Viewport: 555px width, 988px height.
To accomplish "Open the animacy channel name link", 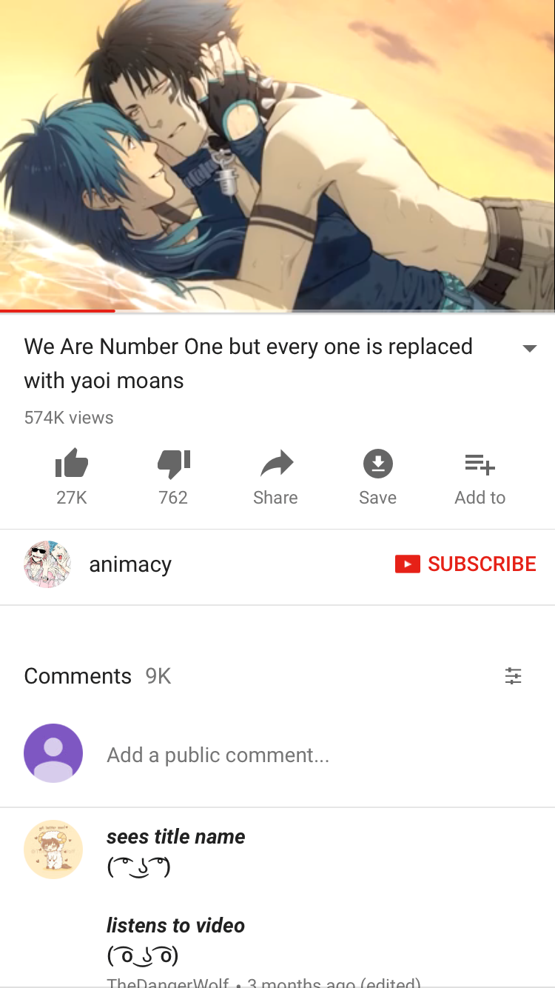I will coord(130,564).
